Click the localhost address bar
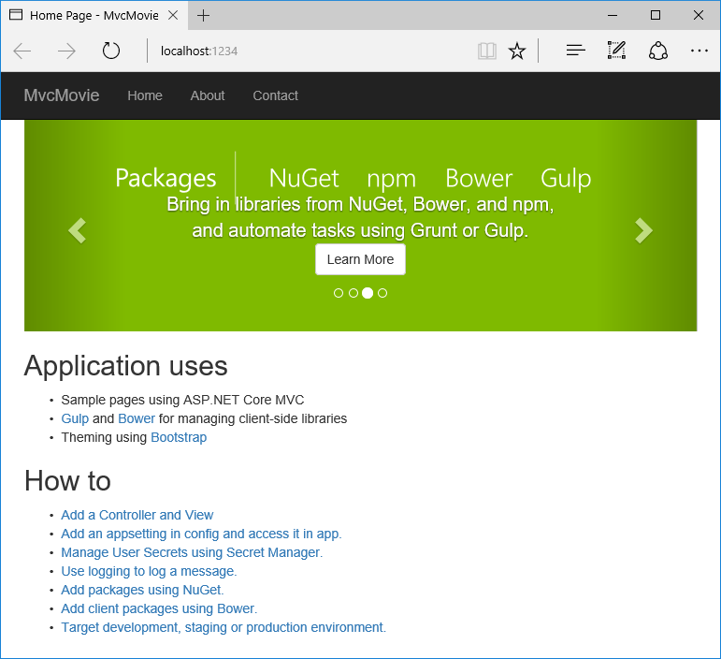The height and width of the screenshot is (659, 721). 309,51
